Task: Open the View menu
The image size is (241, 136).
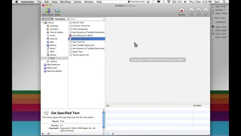Action: coord(54,2)
